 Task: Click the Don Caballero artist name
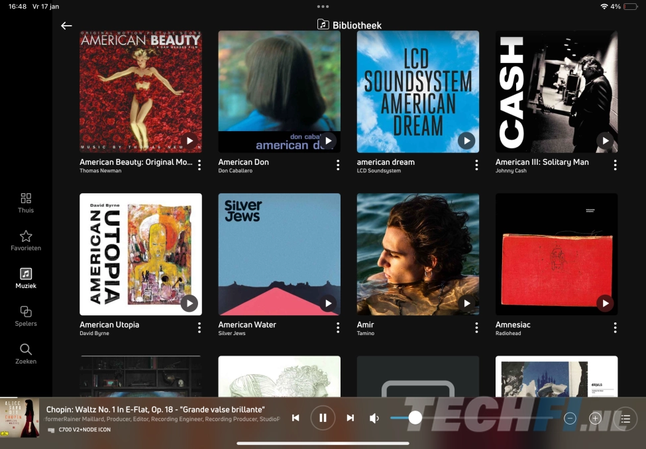tap(235, 171)
